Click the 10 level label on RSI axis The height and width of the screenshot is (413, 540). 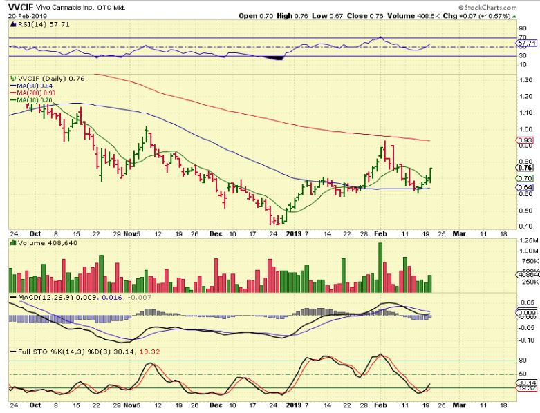click(x=523, y=65)
